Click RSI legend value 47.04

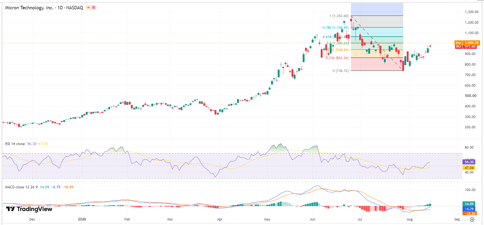coord(43,144)
